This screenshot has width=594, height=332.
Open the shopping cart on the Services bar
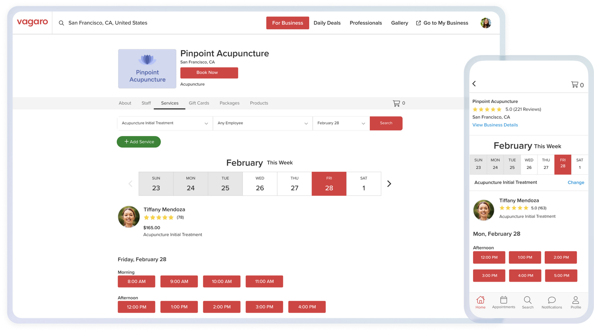click(x=399, y=103)
